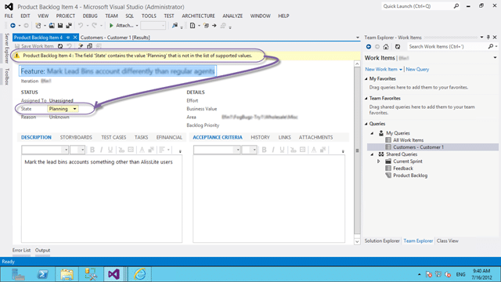The width and height of the screenshot is (501, 282).
Task: Collapse the Team Favorites section
Action: pyautogui.click(x=366, y=98)
